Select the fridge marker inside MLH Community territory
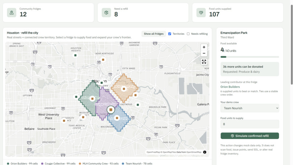The image size is (293, 165). click(124, 89)
